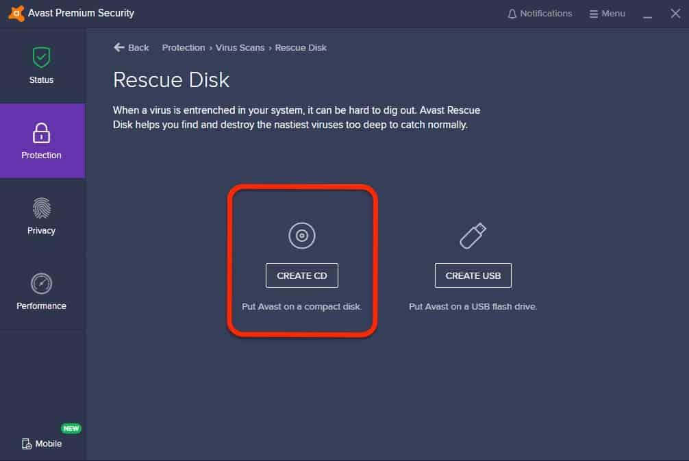Viewport: 689px width, 461px height.
Task: Click the 'Disk helps you find and destroy' line
Action: (290, 125)
